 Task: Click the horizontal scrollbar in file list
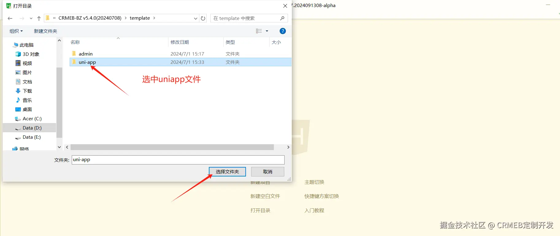[x=172, y=147]
